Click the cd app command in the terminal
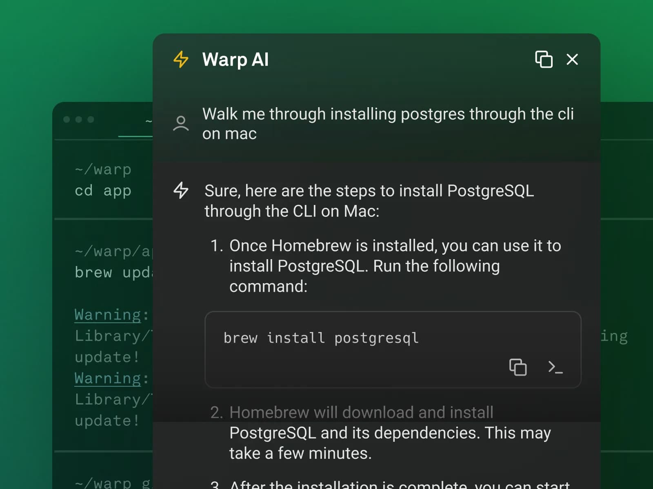Viewport: 653px width, 489px height. coord(103,190)
